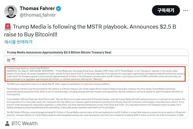Click the 게시물 번역하기 translate link
Image resolution: width=193 pixels, height=129 pixels.
18,42
